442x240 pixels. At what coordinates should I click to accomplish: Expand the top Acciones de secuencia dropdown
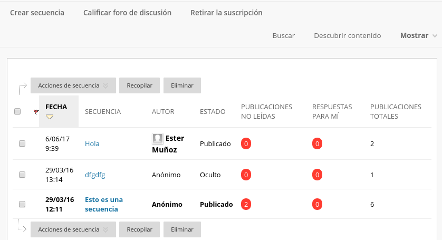73,85
